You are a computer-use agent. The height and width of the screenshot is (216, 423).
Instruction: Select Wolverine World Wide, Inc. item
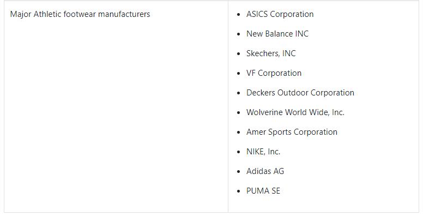295,112
